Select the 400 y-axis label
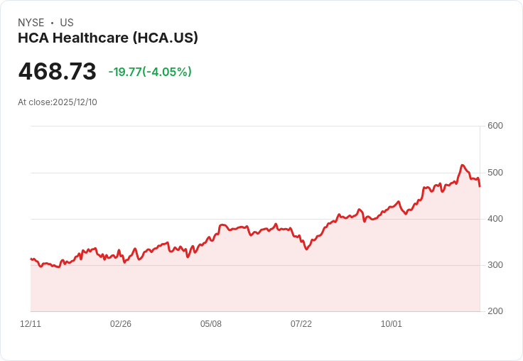523x361 pixels. tap(495, 218)
